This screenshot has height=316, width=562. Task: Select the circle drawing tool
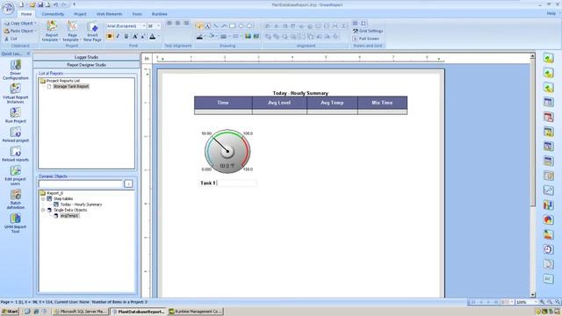coord(241,25)
